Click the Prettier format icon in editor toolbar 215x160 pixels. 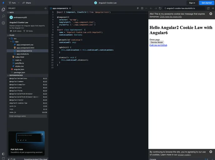[x=138, y=8]
